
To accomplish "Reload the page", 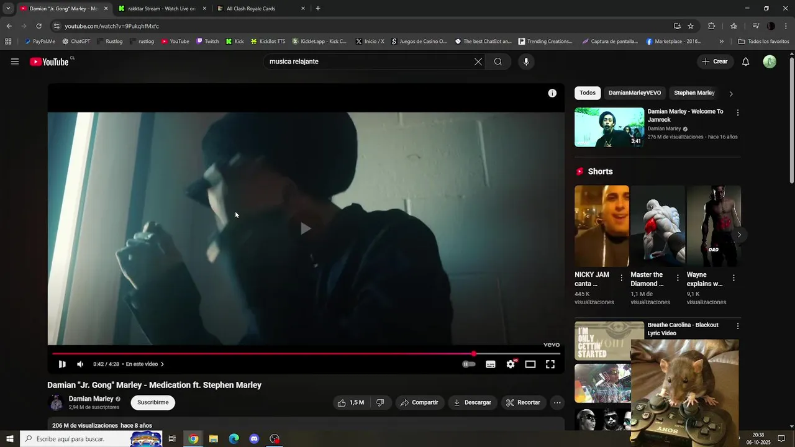I will point(39,26).
